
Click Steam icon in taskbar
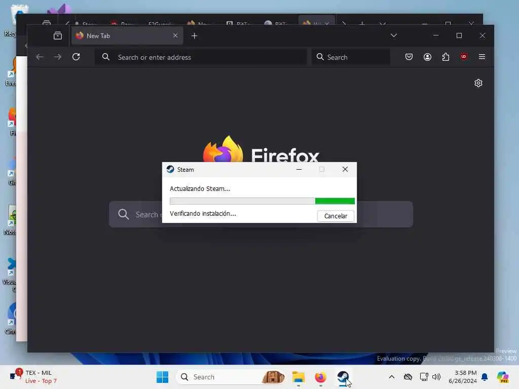343,377
